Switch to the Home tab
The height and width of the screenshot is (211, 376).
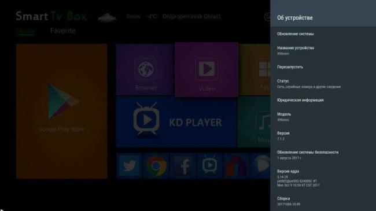pyautogui.click(x=25, y=31)
